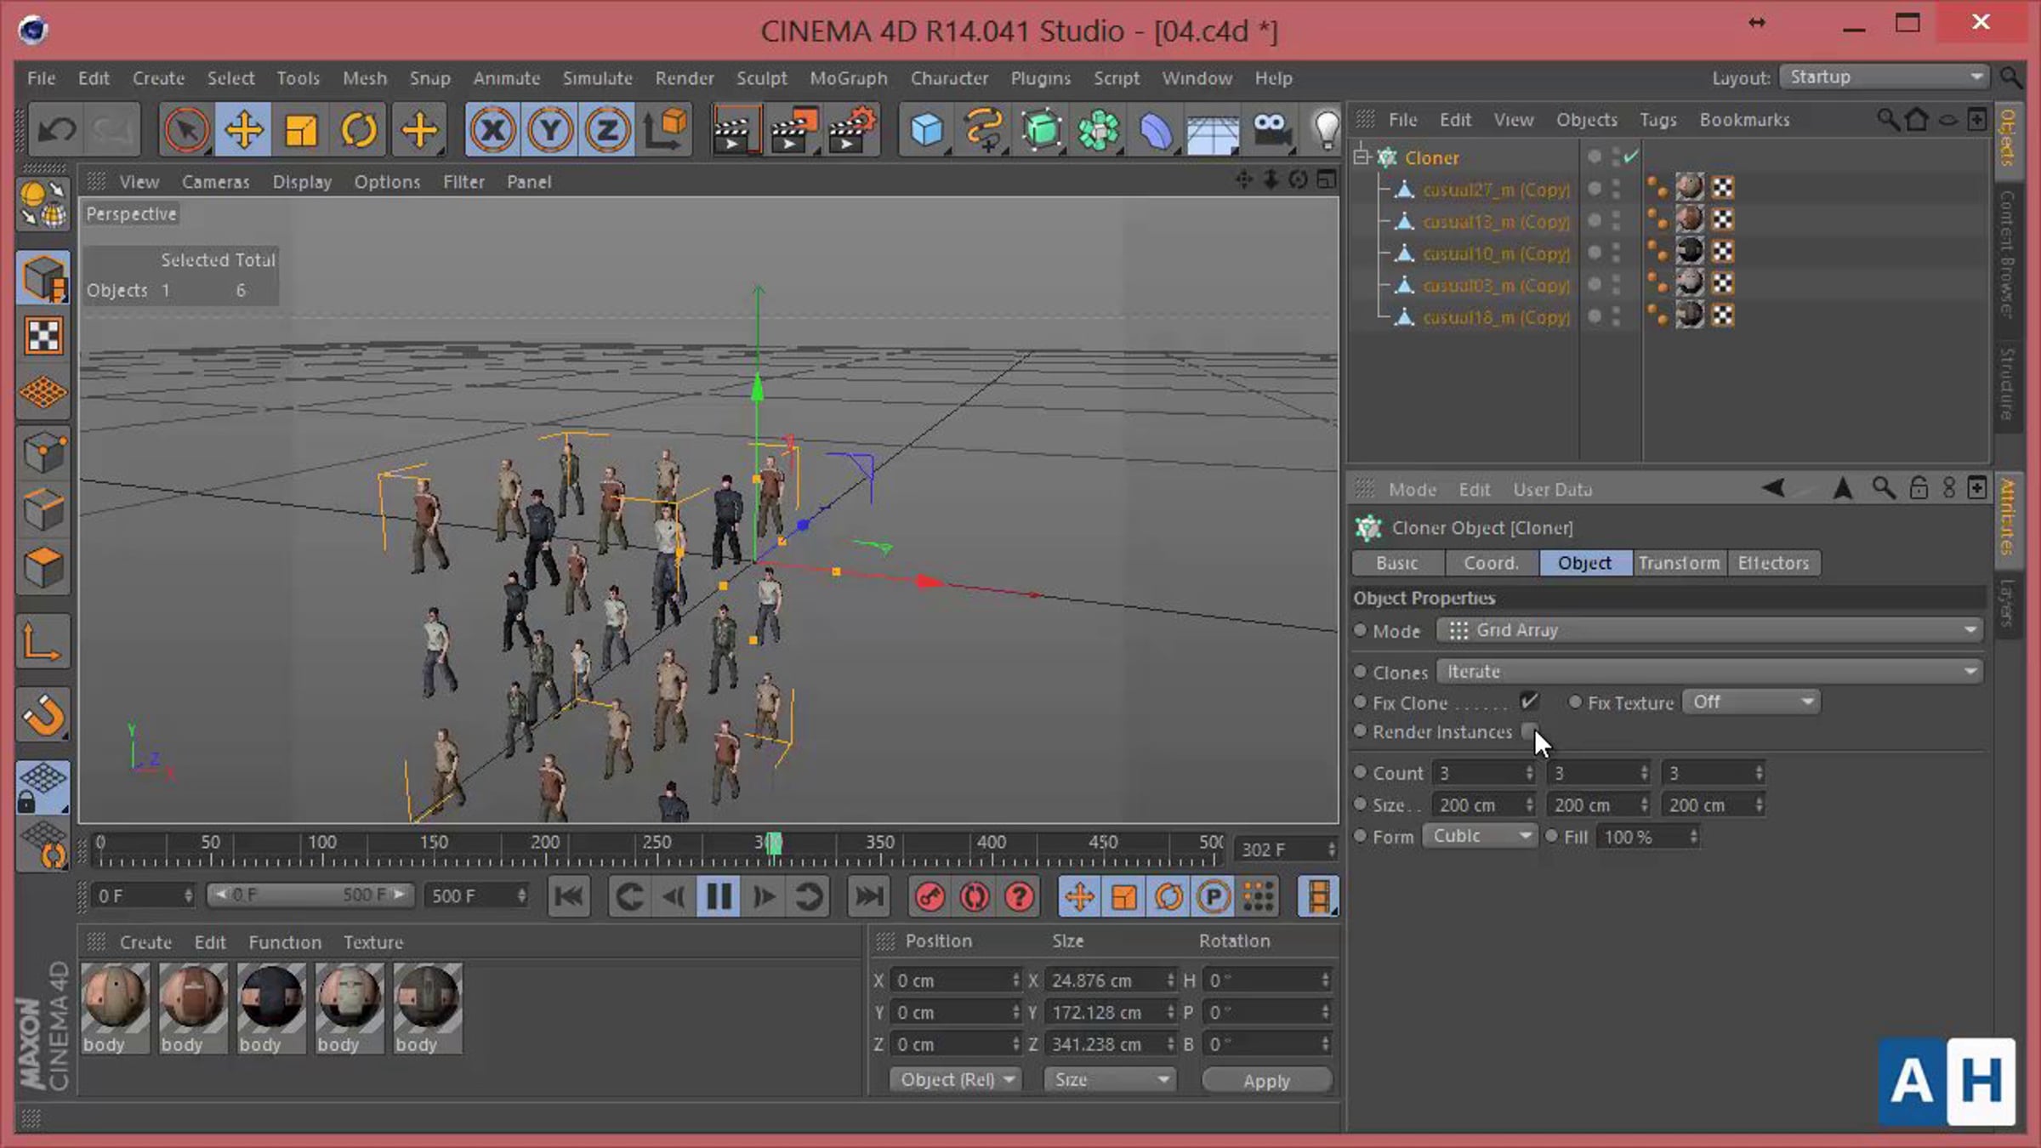Enable Axis mode tool
The image size is (2041, 1148).
(x=43, y=642)
